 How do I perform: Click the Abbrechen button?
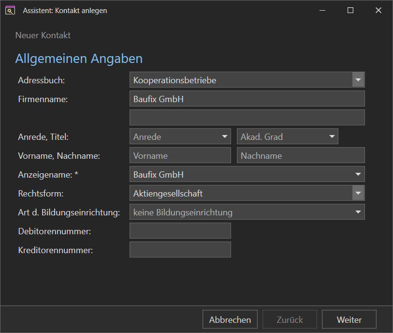tap(230, 319)
